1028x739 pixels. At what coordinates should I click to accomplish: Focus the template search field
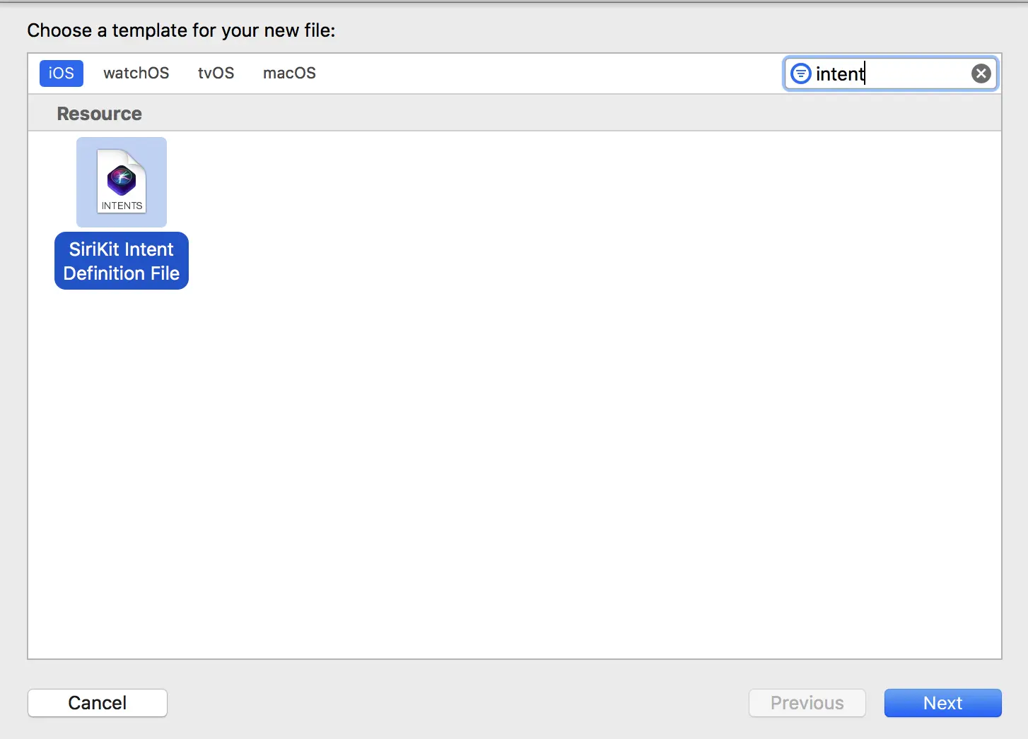point(912,73)
